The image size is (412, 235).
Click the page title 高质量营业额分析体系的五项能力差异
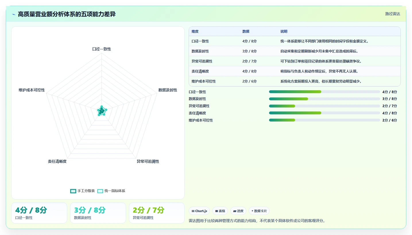click(x=67, y=14)
